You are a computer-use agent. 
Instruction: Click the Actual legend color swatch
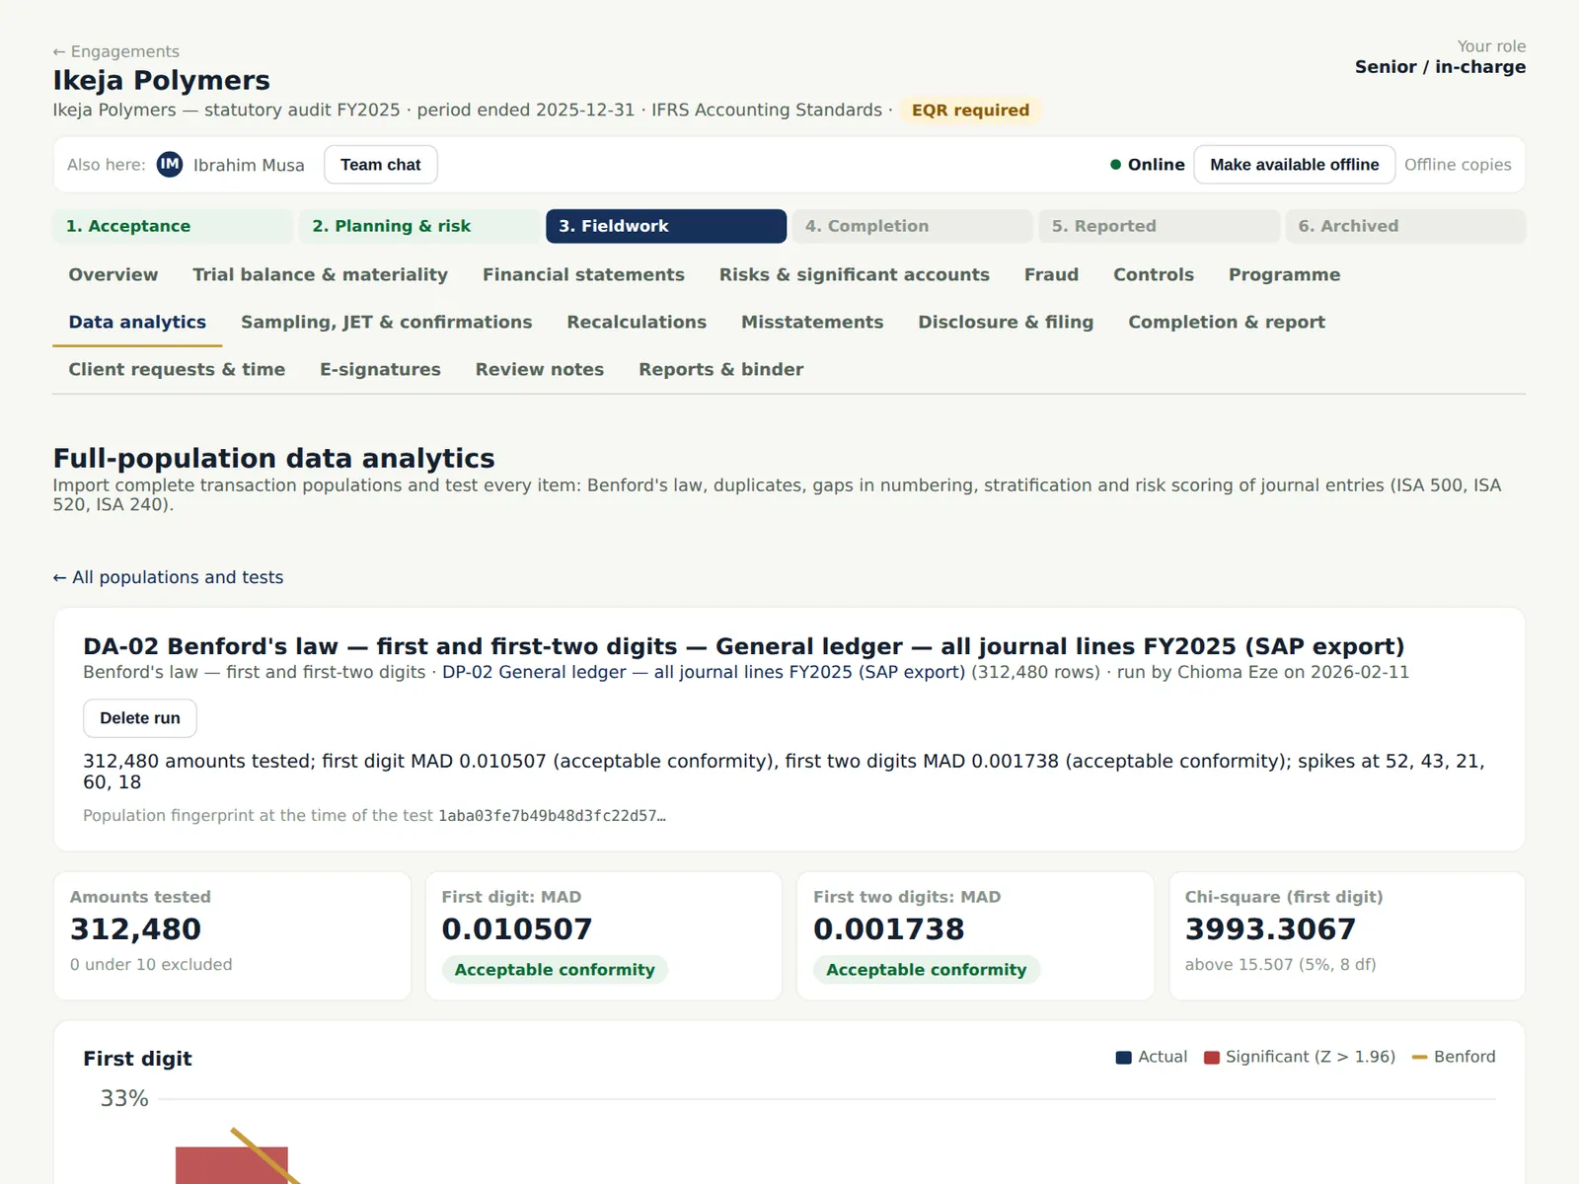(1123, 1057)
